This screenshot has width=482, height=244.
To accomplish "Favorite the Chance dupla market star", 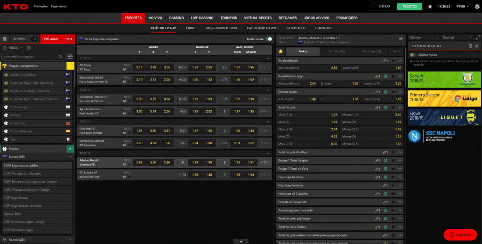I will tap(393, 92).
